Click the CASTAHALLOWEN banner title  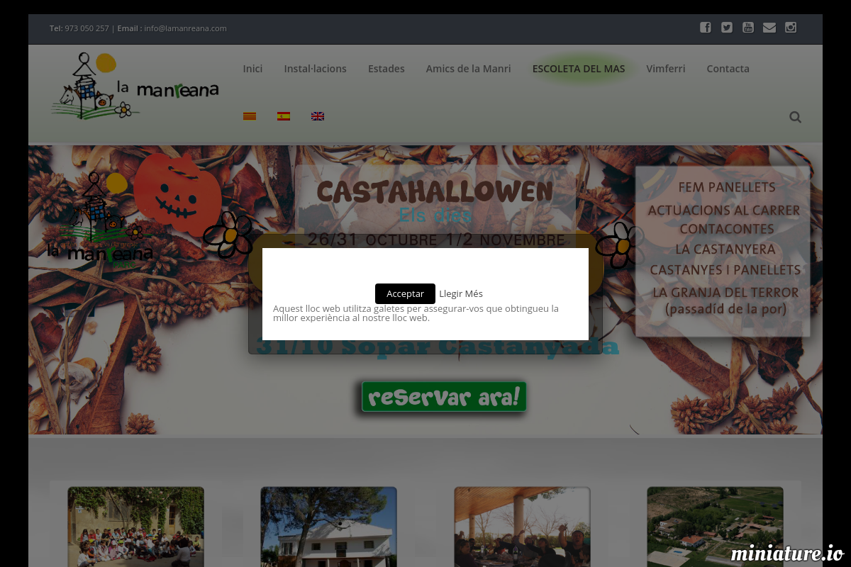(435, 191)
